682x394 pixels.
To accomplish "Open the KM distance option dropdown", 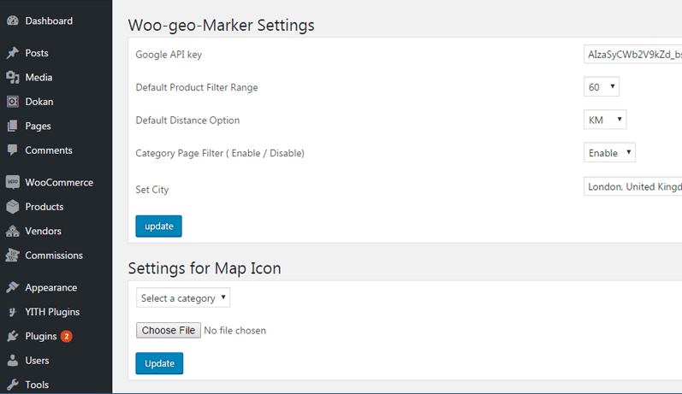I will 605,120.
